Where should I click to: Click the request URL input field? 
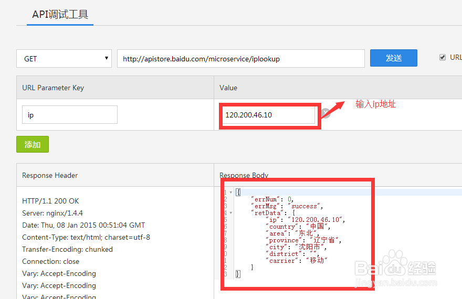tap(241, 59)
